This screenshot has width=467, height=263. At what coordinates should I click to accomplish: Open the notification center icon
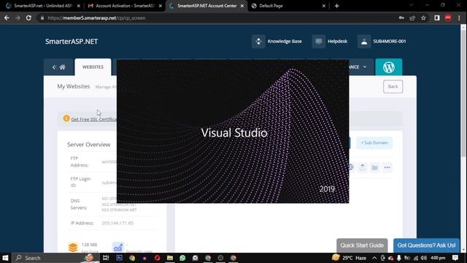[x=455, y=258]
